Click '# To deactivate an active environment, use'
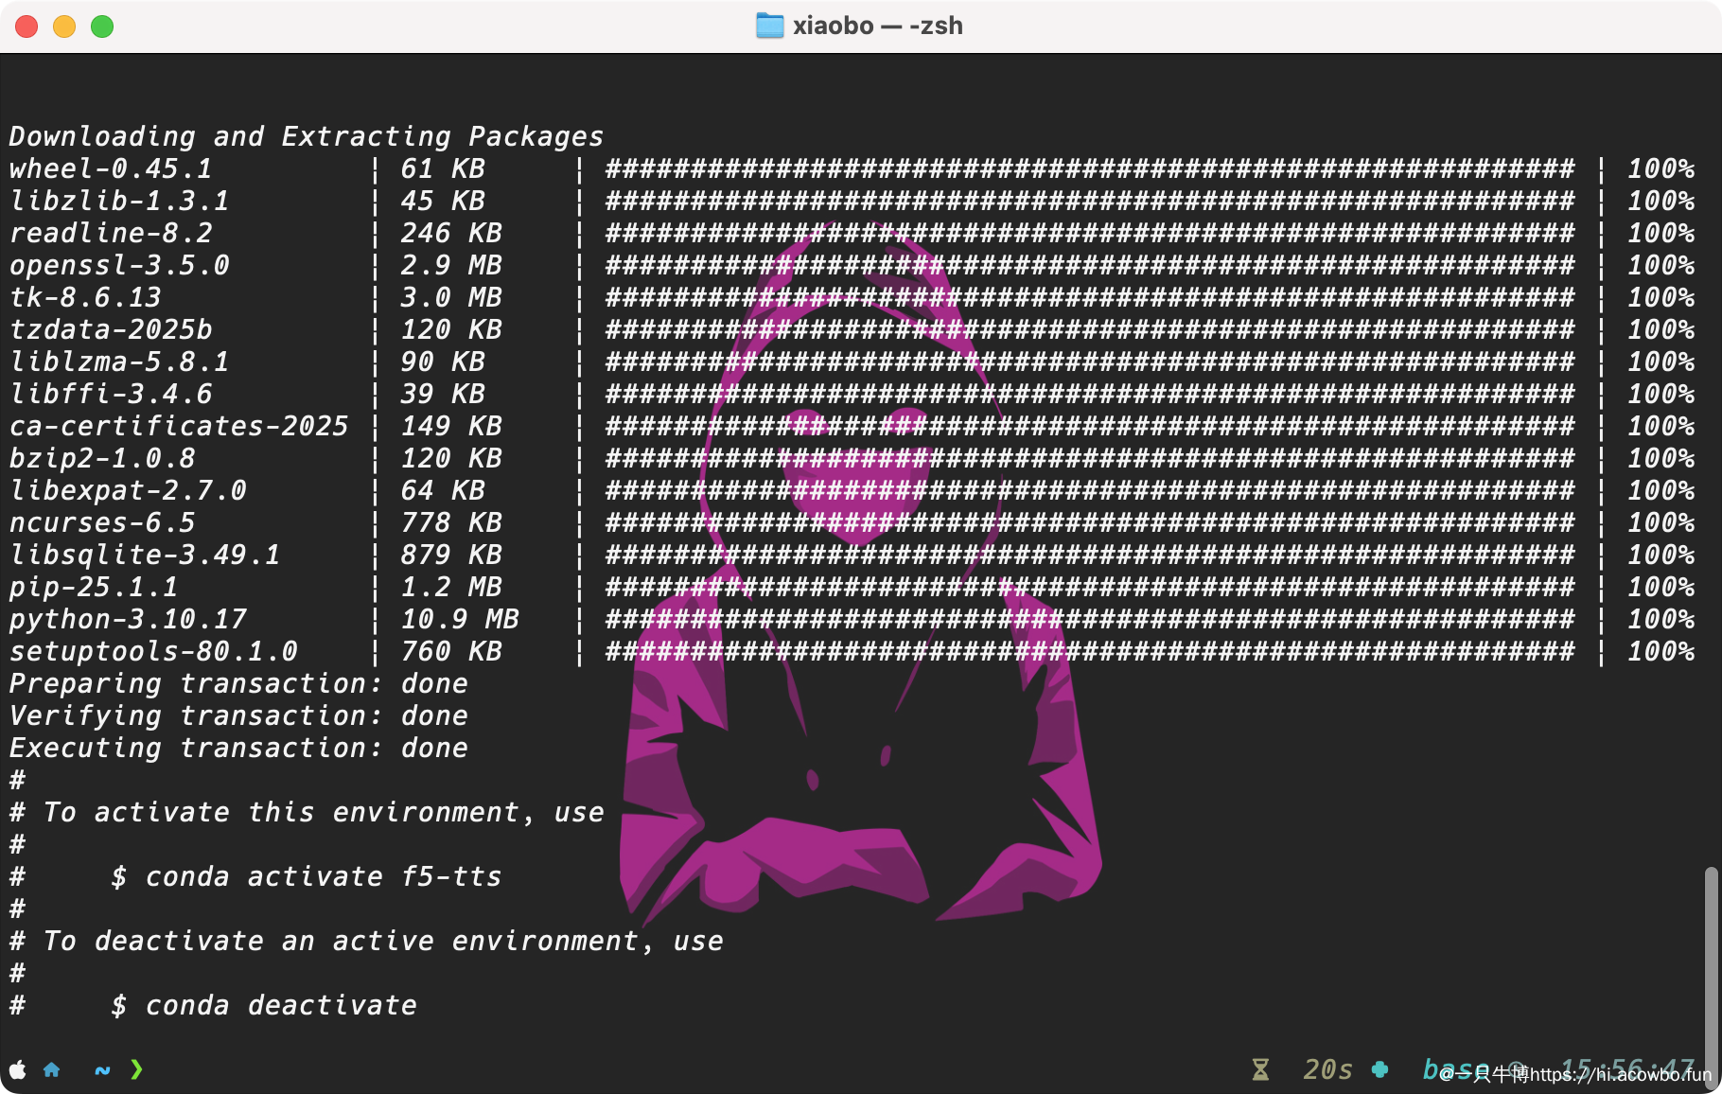The height and width of the screenshot is (1094, 1722). click(366, 941)
